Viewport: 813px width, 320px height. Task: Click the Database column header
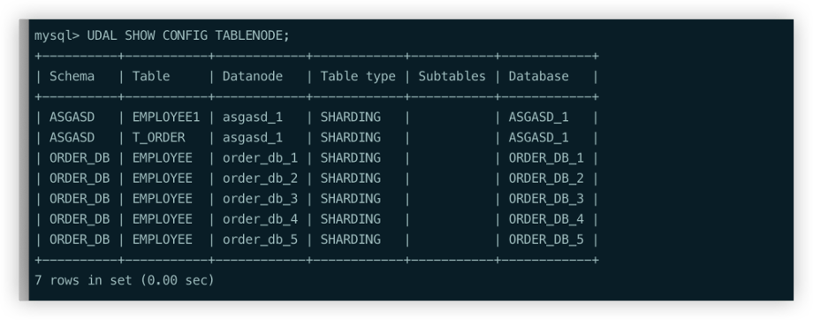(x=538, y=76)
